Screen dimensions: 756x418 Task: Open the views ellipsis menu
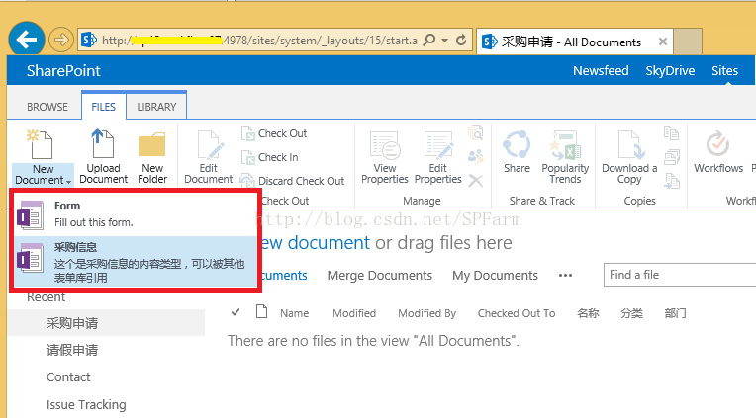[565, 275]
